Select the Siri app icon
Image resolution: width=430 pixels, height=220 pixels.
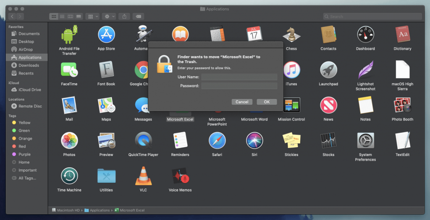coord(254,141)
